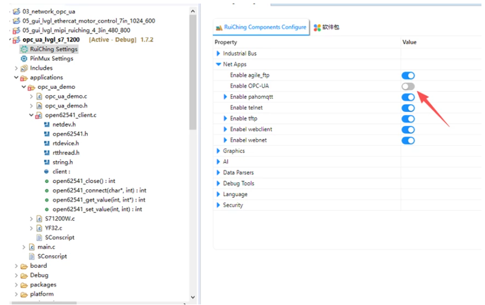Disable the agile_ftp toggle
This screenshot has width=485, height=305.
pyautogui.click(x=408, y=75)
